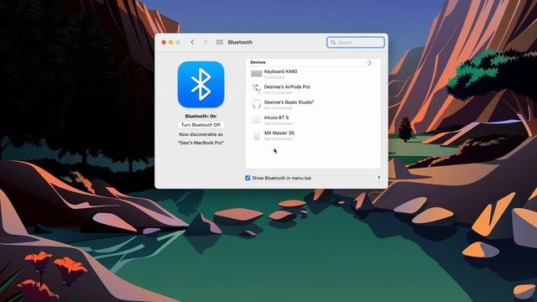Click the Bluetooth: On status text

(201, 116)
